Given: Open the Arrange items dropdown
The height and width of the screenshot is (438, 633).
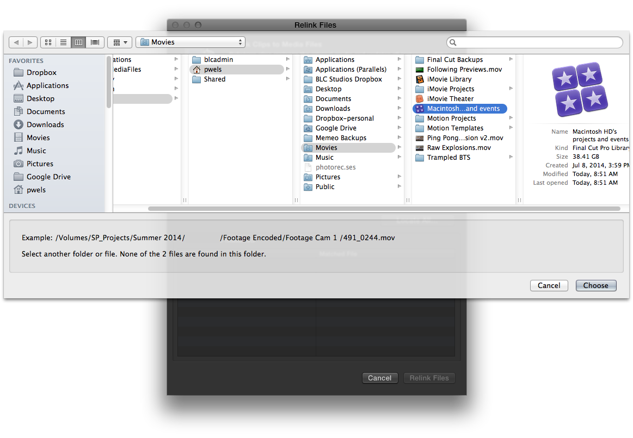Looking at the screenshot, I should (120, 42).
